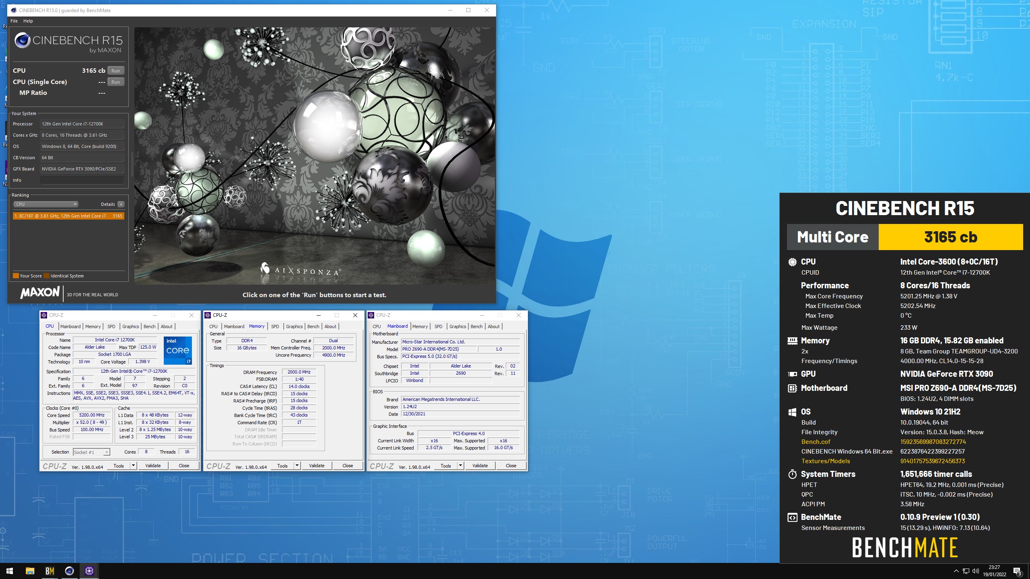Click the Your Score orange swatch
1030x579 pixels.
pyautogui.click(x=16, y=276)
